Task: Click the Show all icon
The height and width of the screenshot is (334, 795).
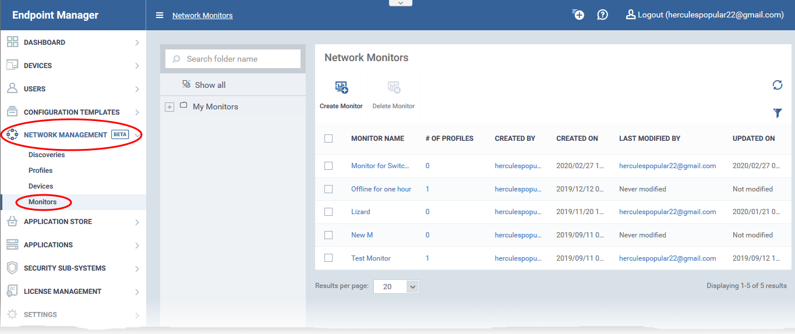Action: click(186, 84)
